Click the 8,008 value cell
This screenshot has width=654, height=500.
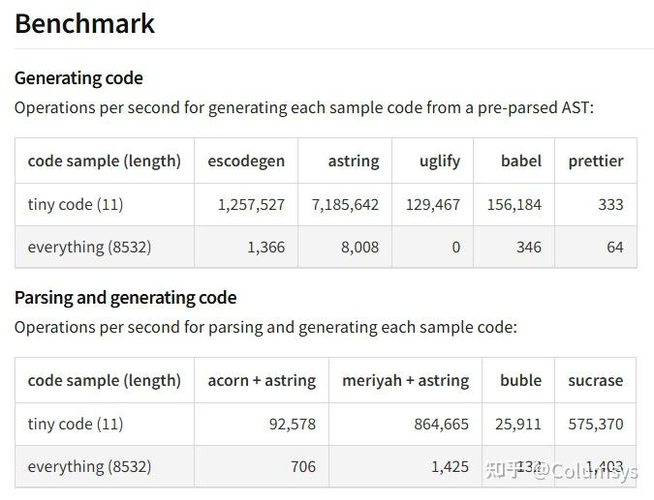[359, 247]
